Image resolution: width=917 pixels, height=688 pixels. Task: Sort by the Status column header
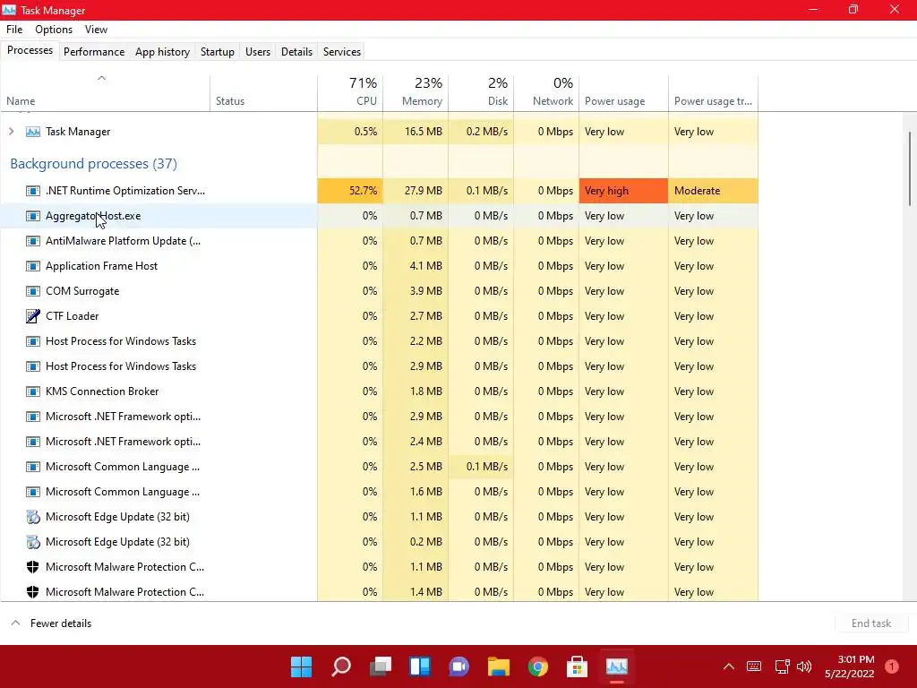pos(264,93)
